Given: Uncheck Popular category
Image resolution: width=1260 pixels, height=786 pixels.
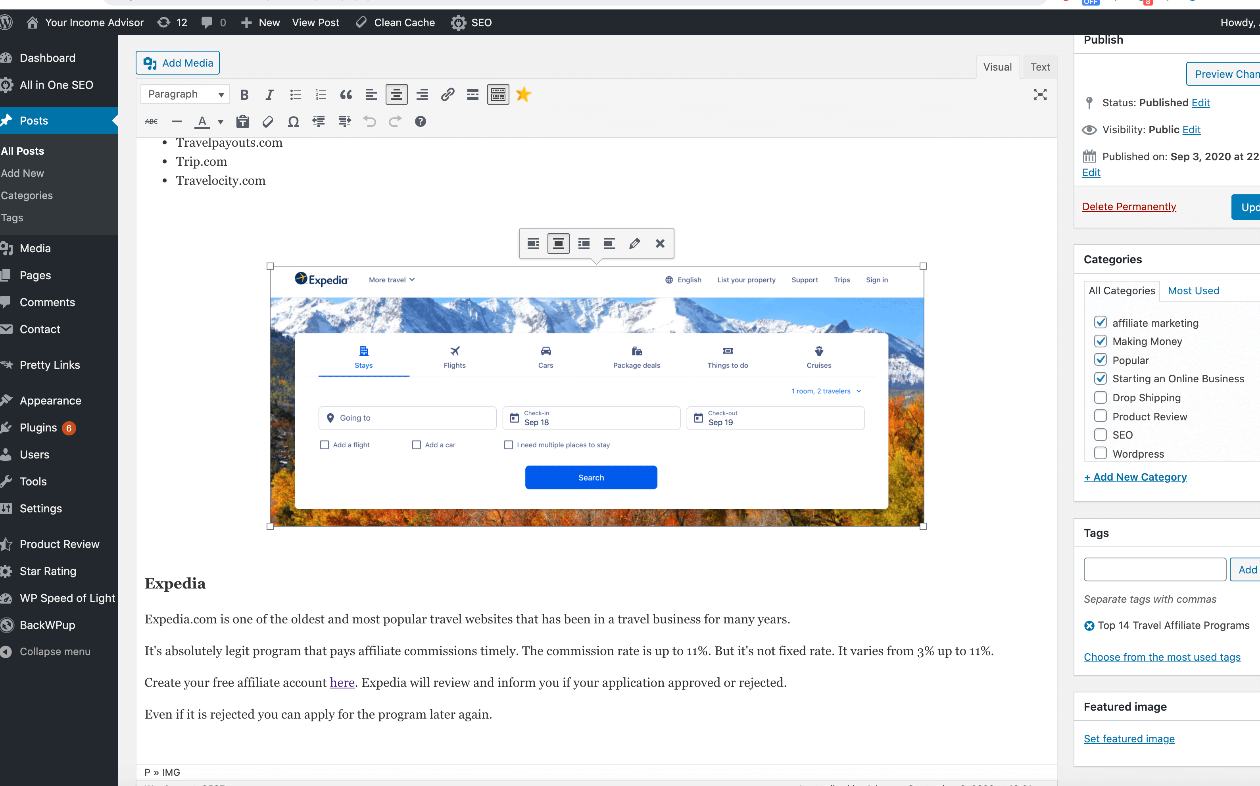Looking at the screenshot, I should point(1101,360).
